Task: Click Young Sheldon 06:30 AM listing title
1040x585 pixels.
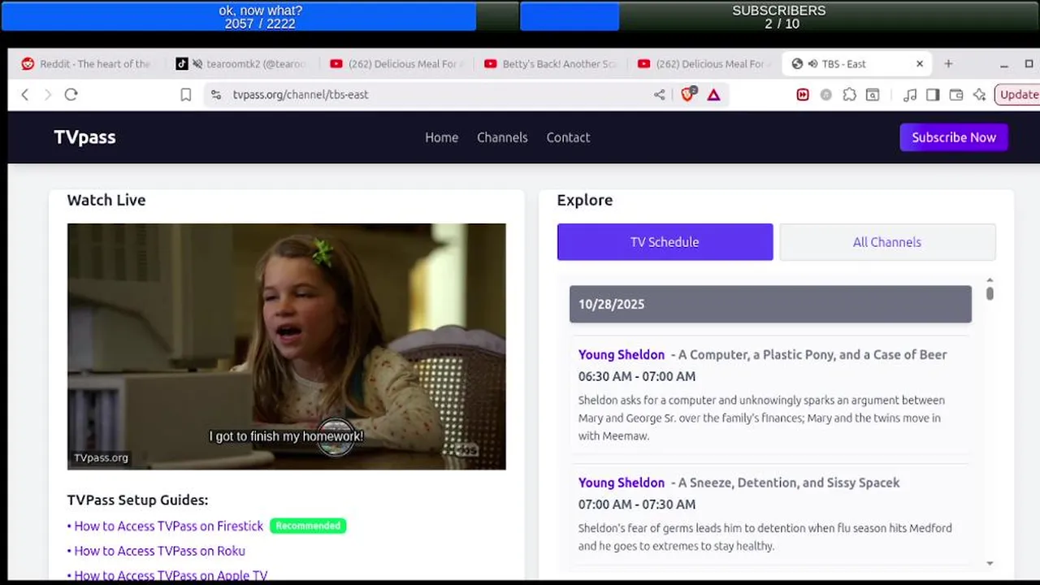Action: coord(622,354)
